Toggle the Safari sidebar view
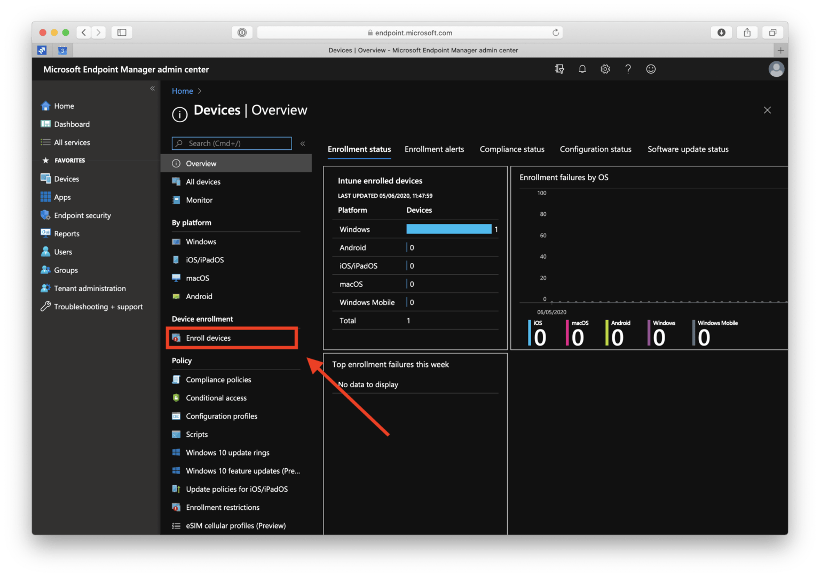This screenshot has width=820, height=577. (122, 33)
